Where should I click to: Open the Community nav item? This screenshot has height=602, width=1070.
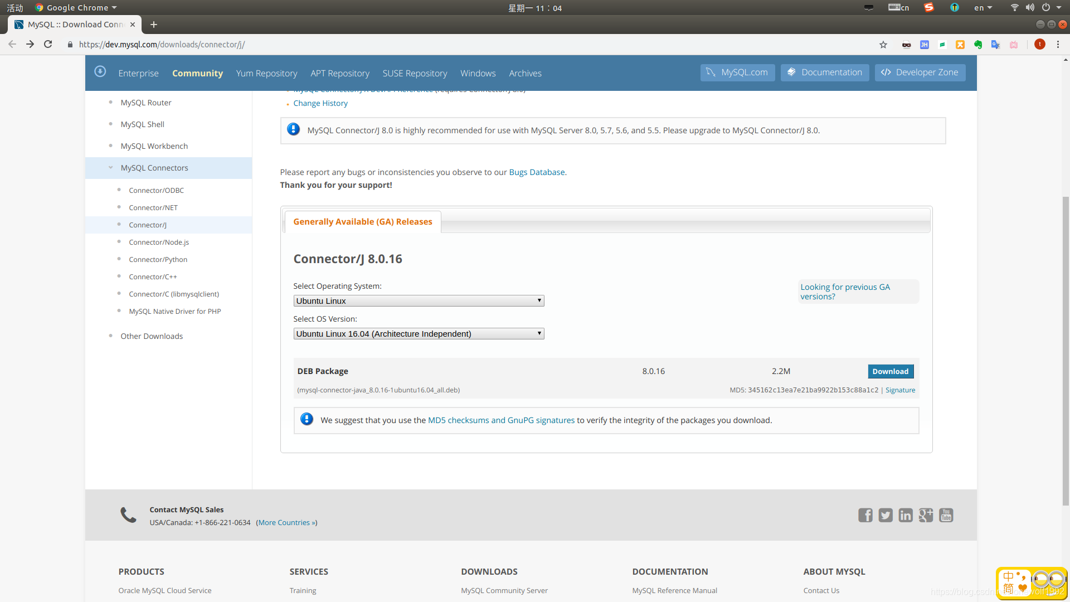(197, 74)
